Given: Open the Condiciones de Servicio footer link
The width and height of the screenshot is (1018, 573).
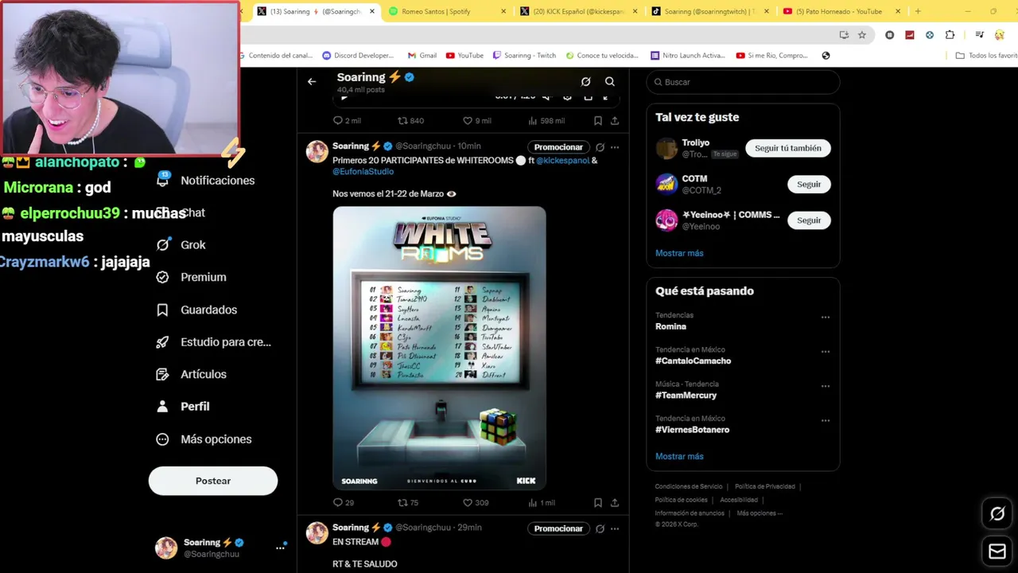Looking at the screenshot, I should pyautogui.click(x=689, y=486).
